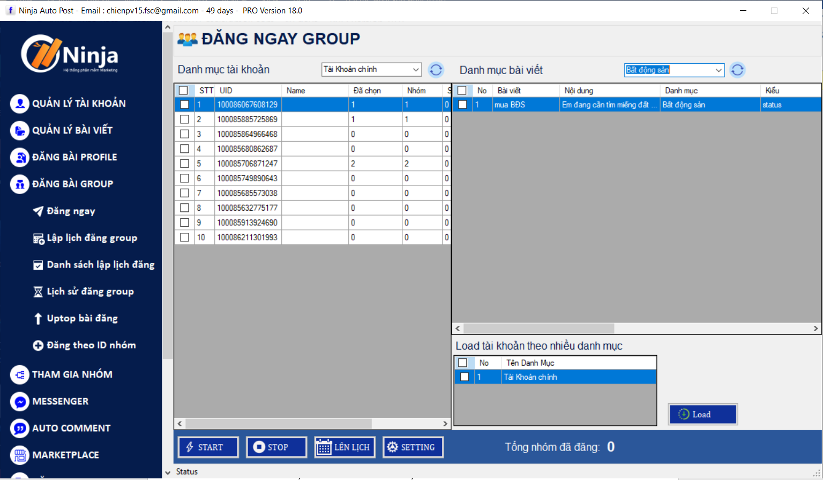823x480 pixels.
Task: Collapse the sidebar scroll up arrow
Action: click(168, 27)
